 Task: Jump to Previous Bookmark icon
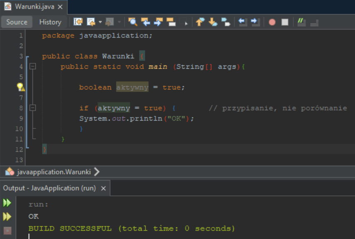click(x=200, y=22)
